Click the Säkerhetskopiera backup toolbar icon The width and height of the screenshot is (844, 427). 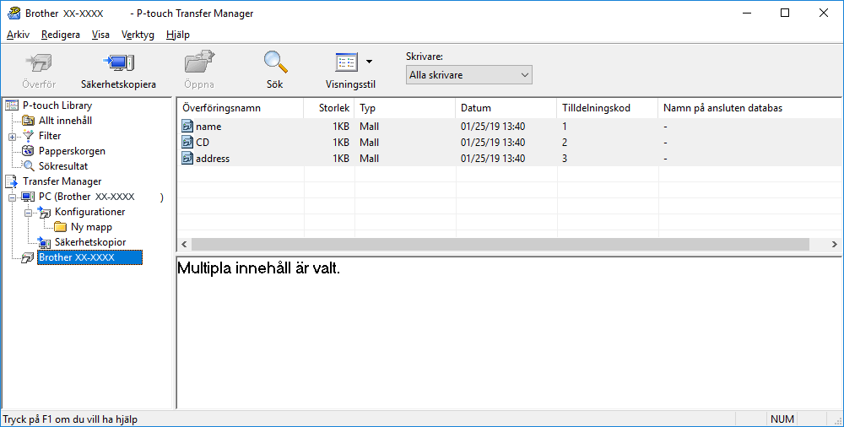(x=118, y=63)
